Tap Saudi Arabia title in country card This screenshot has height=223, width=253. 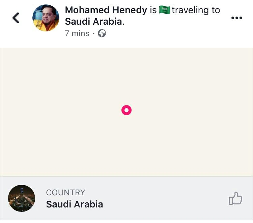tap(75, 204)
